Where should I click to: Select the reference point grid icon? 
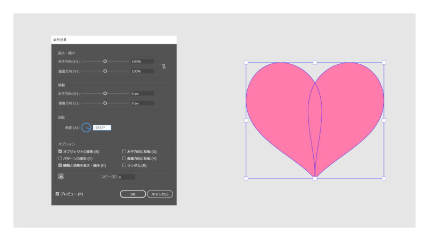(61, 176)
